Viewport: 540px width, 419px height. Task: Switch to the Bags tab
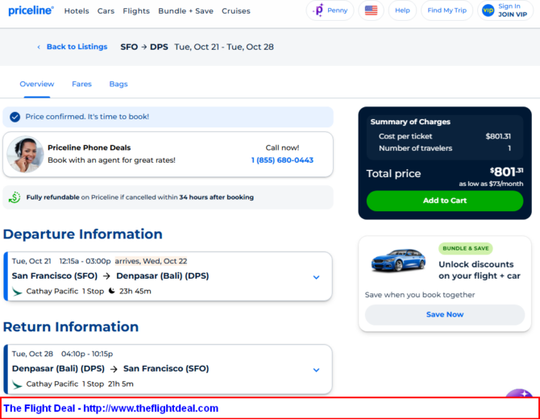coord(118,84)
